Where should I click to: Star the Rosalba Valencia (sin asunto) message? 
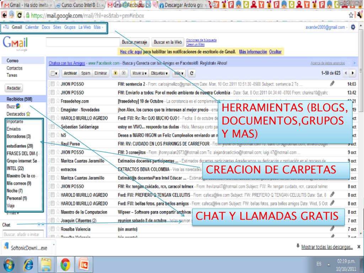[58, 229]
